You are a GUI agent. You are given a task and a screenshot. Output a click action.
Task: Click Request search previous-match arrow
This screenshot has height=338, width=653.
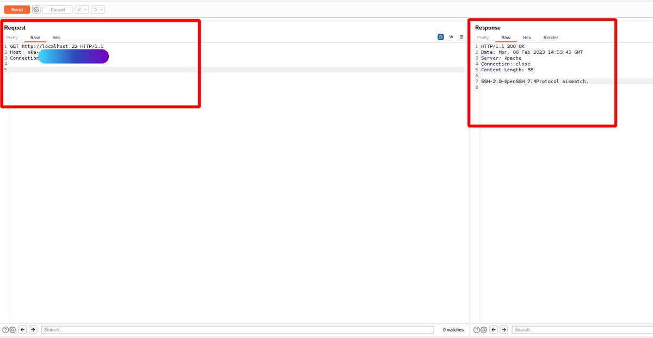coord(23,330)
